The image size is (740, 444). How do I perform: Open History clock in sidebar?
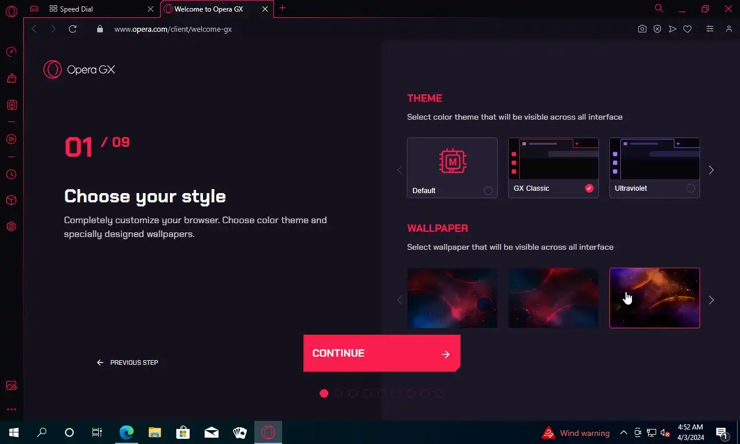click(11, 174)
